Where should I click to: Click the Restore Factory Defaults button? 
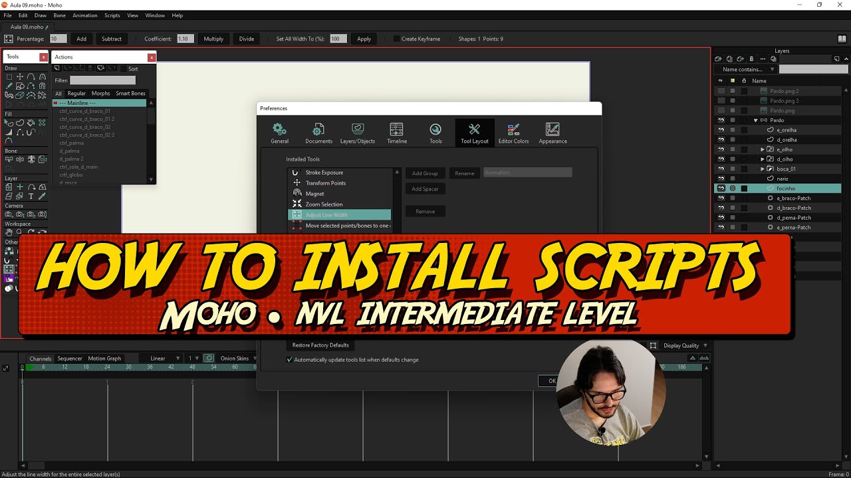[x=320, y=345]
